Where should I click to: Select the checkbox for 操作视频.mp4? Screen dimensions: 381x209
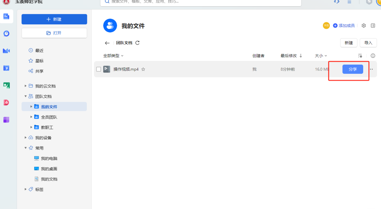(99, 69)
